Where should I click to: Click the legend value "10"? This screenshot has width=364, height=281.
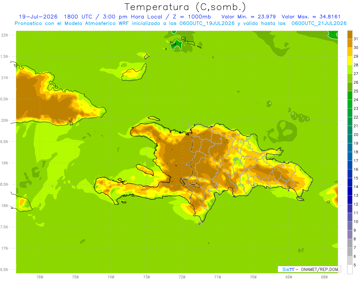pyautogui.click(x=356, y=222)
